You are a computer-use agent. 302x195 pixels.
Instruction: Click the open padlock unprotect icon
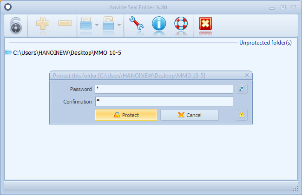point(108,25)
